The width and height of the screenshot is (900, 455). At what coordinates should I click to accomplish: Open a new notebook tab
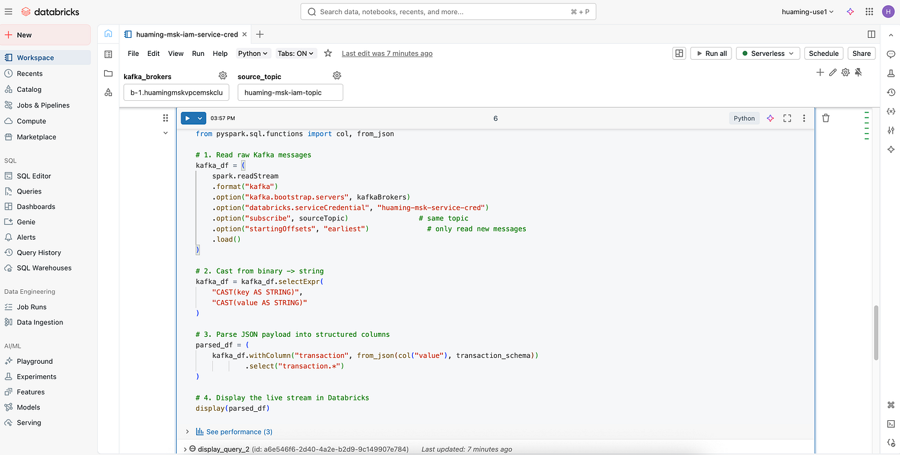[x=260, y=34]
